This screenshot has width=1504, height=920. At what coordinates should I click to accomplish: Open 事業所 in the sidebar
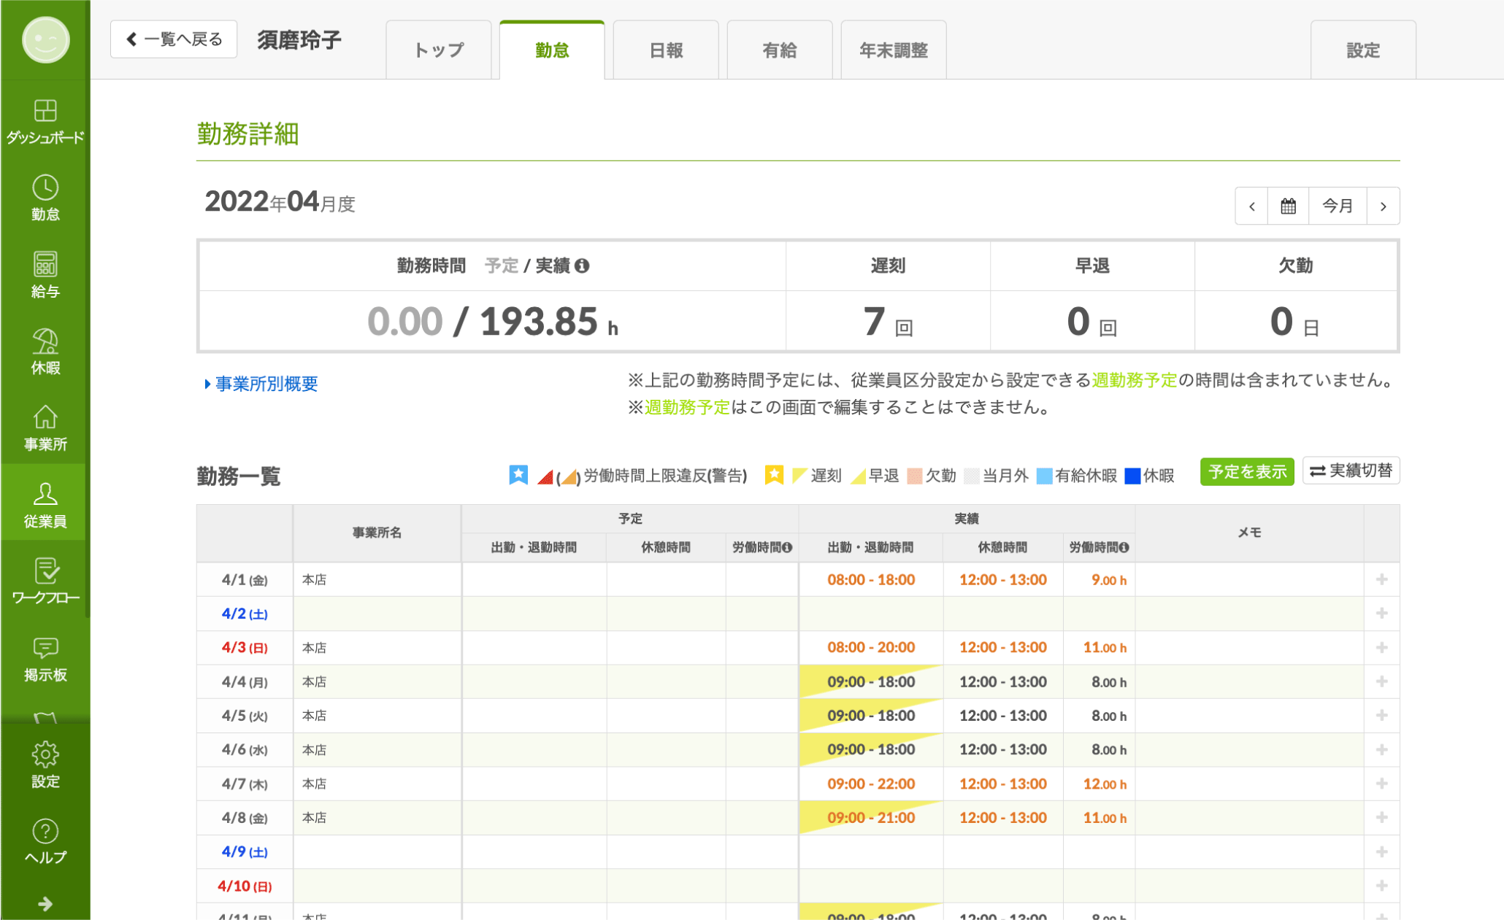pyautogui.click(x=45, y=428)
